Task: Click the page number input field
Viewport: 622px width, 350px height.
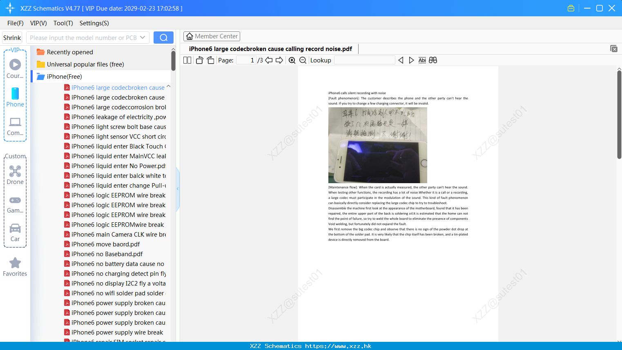Action: tap(246, 60)
